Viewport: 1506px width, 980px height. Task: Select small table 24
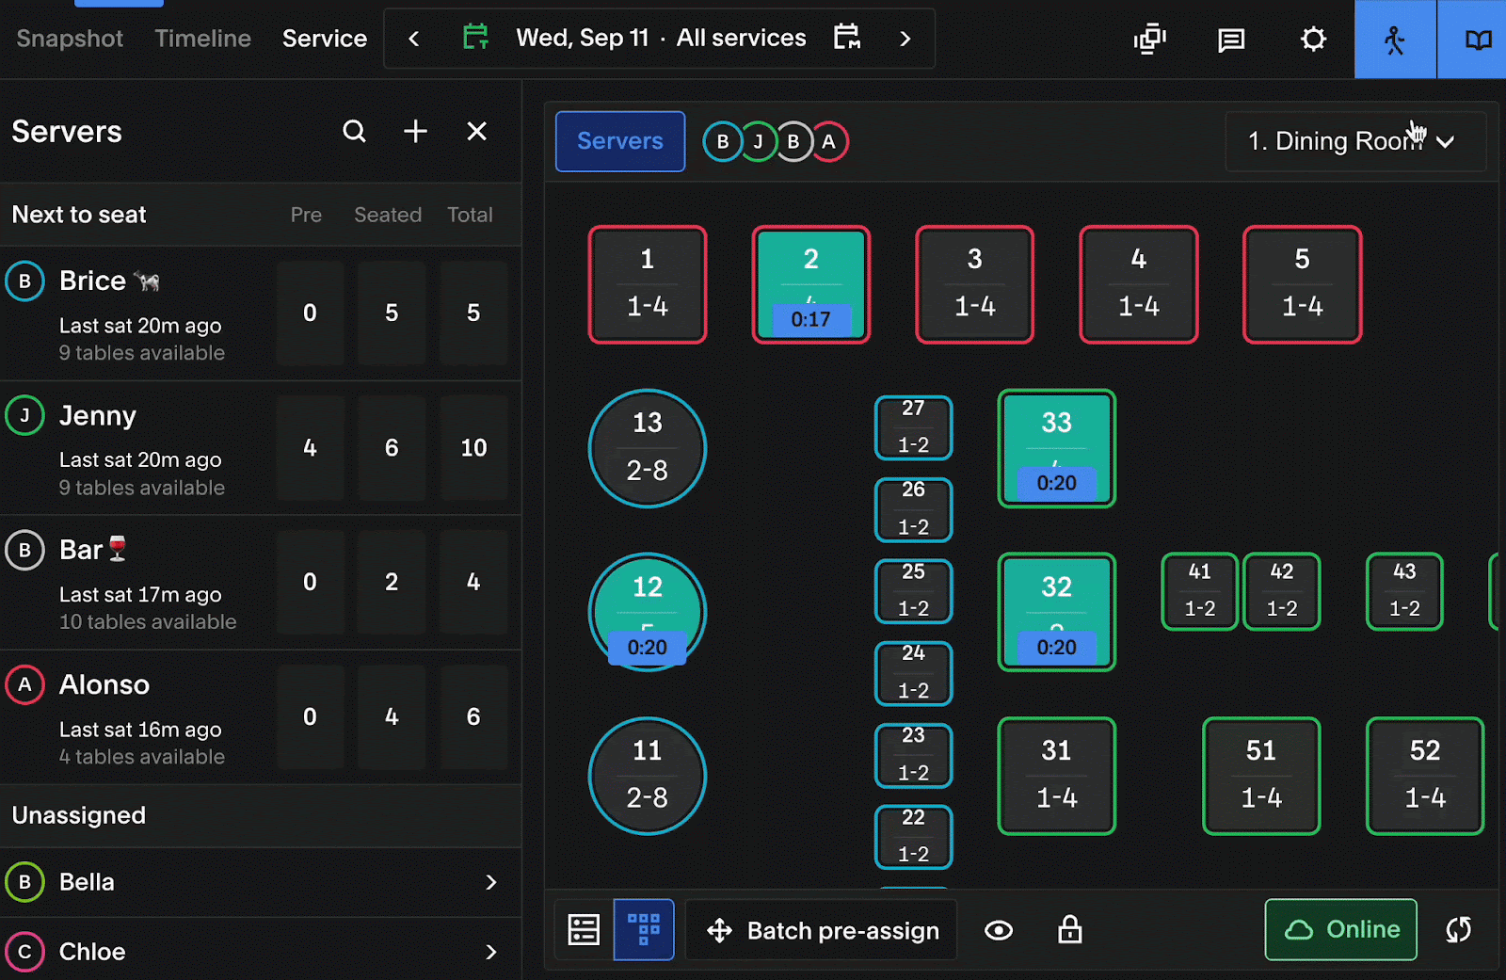tap(914, 673)
